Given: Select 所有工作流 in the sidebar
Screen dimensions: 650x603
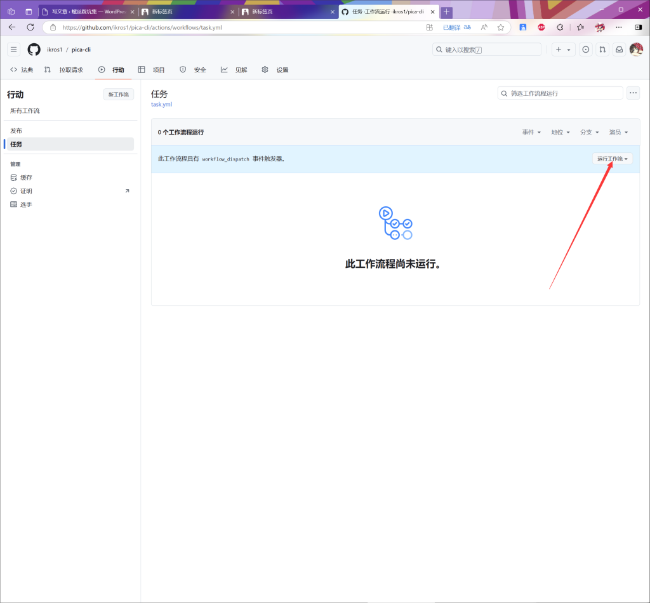Looking at the screenshot, I should [25, 111].
